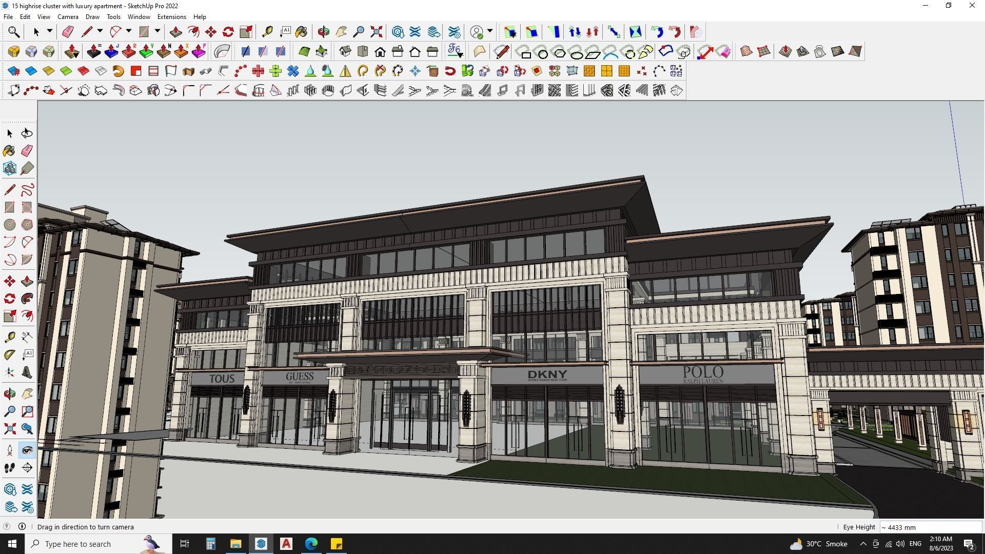The width and height of the screenshot is (985, 554).
Task: Choose the Make Component tool in left palette
Action: click(x=10, y=168)
